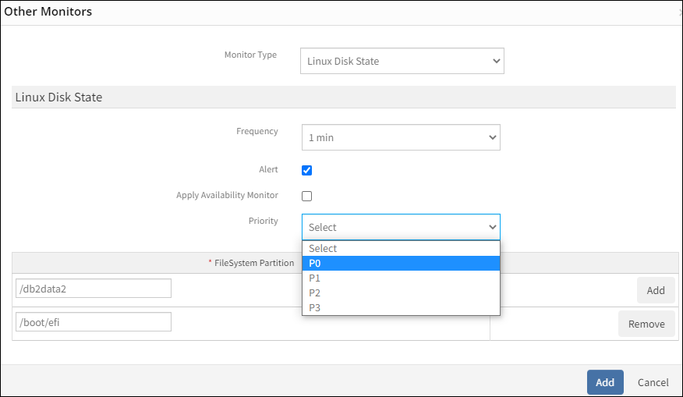Click the /boot/efi partition input field
The width and height of the screenshot is (683, 397).
(x=94, y=322)
